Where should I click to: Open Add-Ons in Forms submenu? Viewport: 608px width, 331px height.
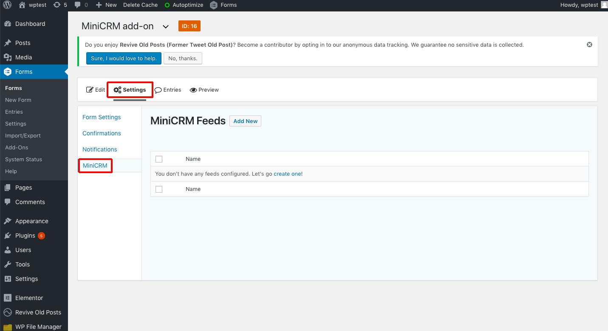click(17, 147)
